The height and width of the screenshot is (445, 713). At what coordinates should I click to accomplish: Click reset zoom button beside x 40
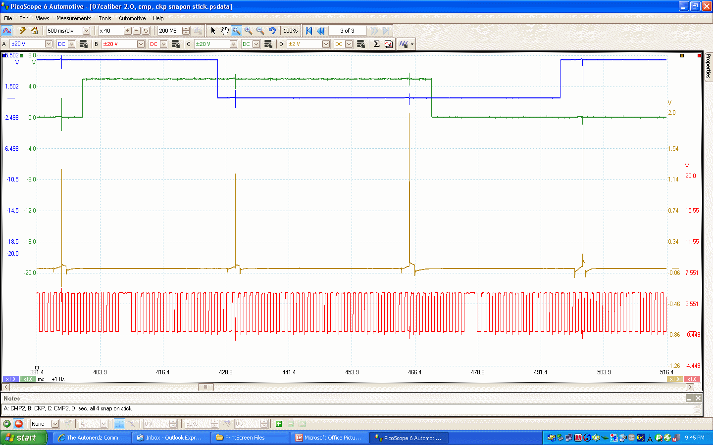coord(145,31)
